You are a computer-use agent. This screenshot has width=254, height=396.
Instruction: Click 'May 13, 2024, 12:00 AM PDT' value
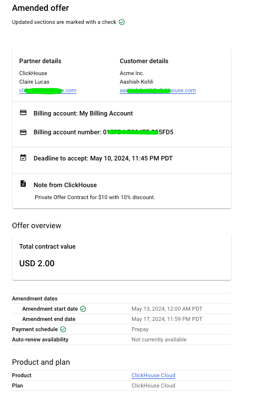pos(167,309)
